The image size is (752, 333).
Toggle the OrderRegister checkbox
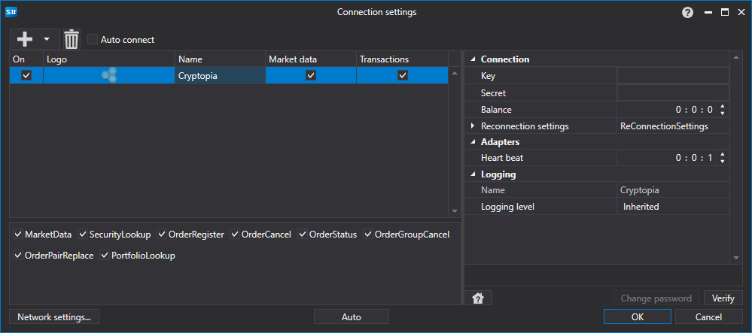pos(162,235)
